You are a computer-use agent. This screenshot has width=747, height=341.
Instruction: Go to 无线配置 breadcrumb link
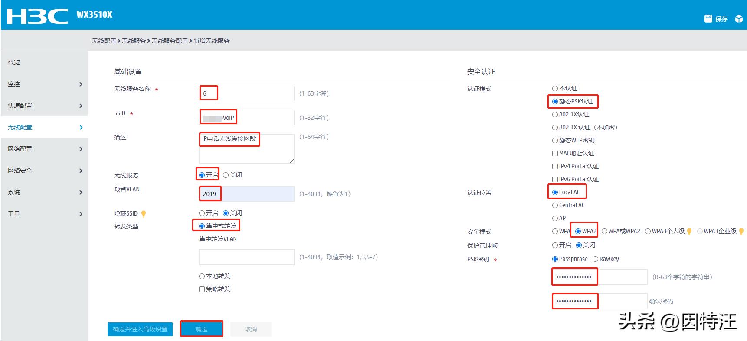(104, 41)
